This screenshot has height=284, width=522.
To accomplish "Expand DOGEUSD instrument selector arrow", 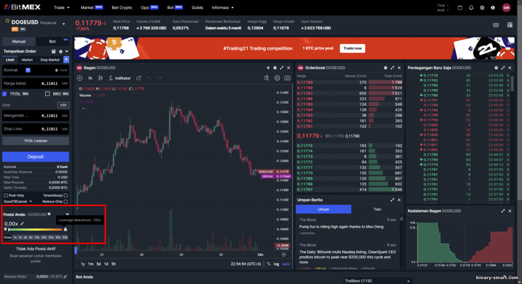I will pyautogui.click(x=63, y=24).
